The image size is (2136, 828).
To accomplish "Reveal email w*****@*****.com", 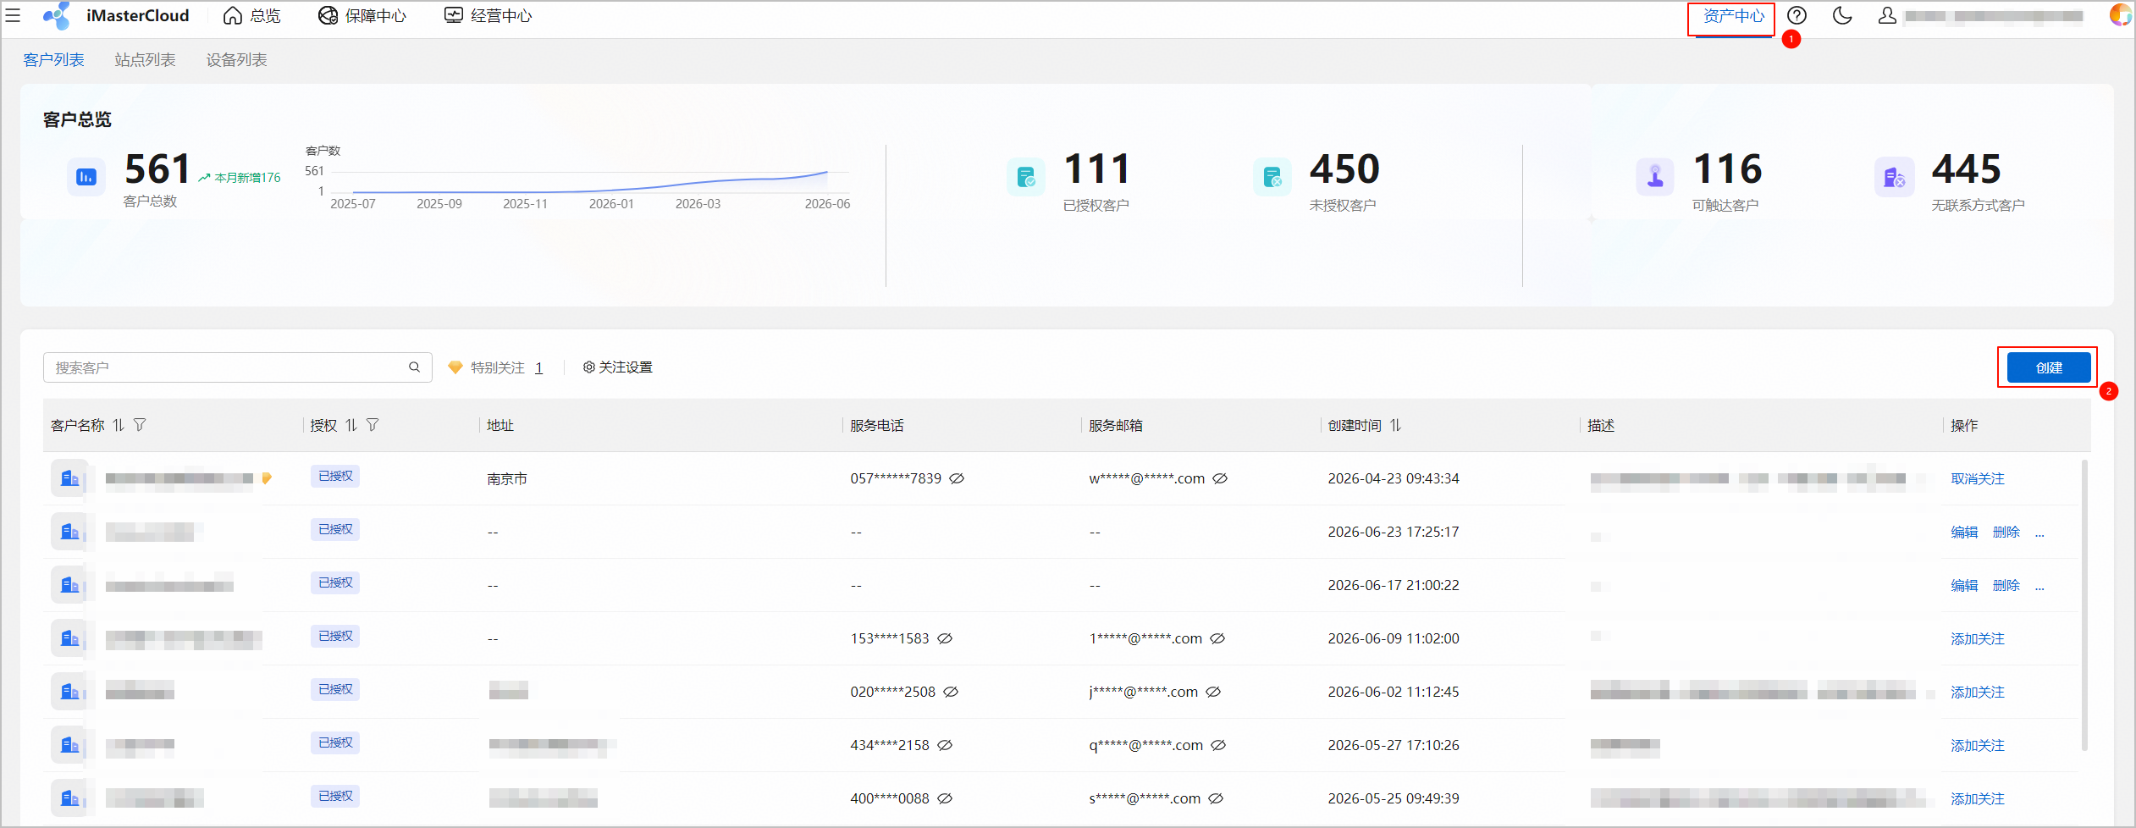I will click(x=1220, y=478).
